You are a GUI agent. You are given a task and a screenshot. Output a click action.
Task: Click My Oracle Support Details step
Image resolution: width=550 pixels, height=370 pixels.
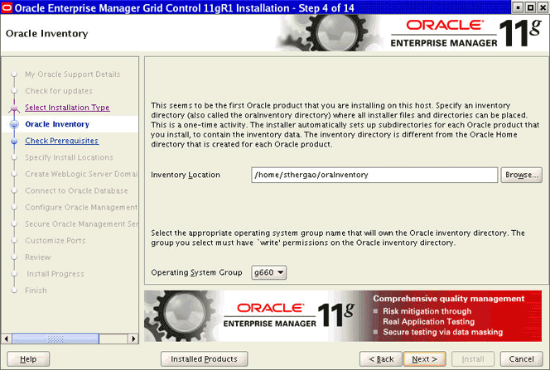click(x=73, y=74)
